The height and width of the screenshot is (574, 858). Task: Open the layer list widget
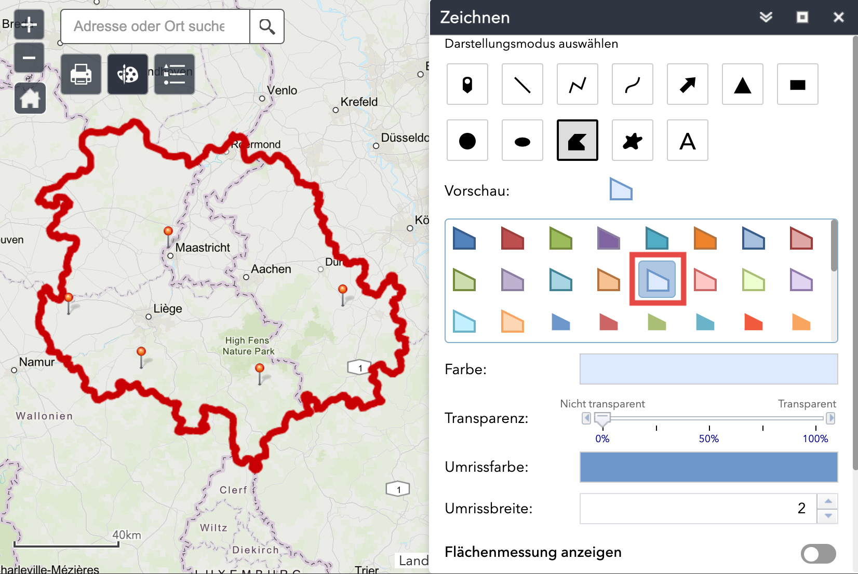(x=175, y=74)
